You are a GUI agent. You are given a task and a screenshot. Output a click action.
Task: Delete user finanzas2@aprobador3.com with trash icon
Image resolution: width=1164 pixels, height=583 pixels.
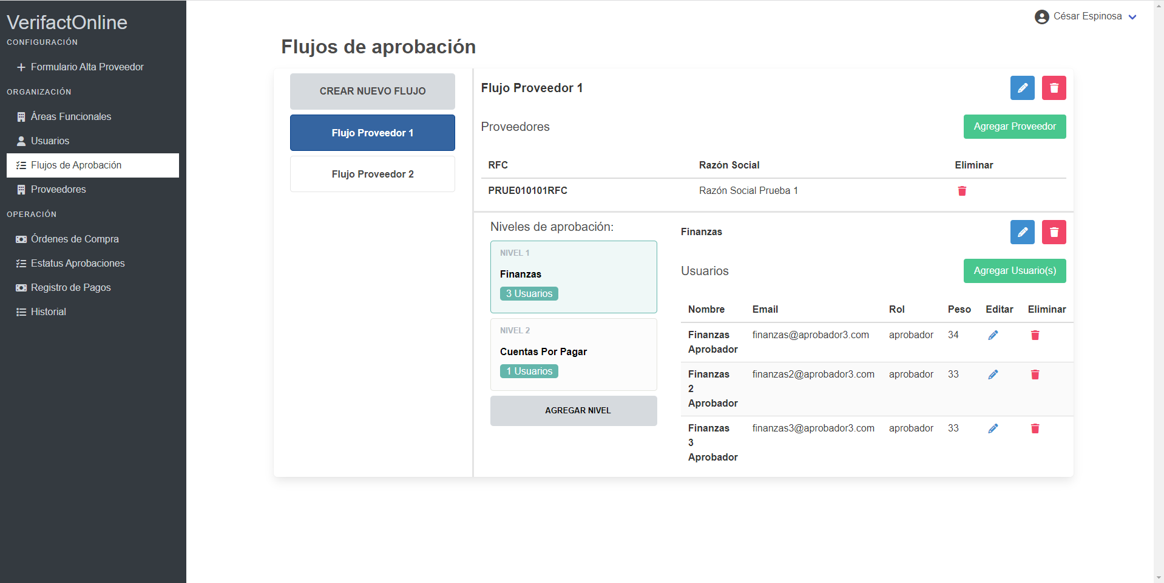pyautogui.click(x=1035, y=375)
